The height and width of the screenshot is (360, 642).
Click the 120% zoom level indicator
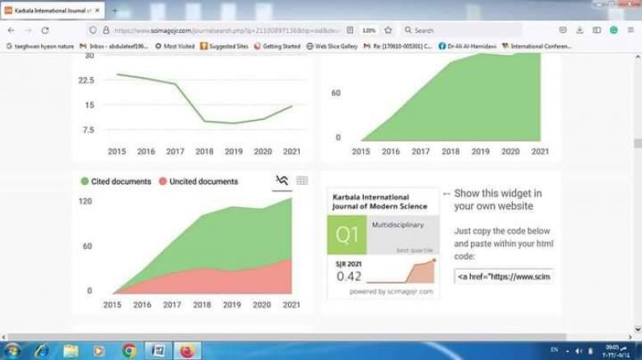click(369, 30)
